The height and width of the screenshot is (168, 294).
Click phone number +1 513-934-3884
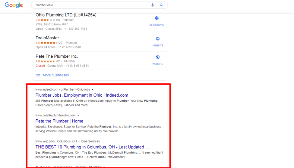point(77,66)
